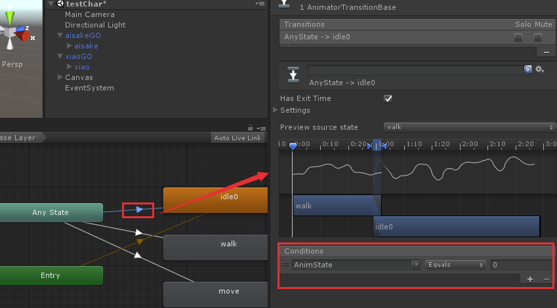Open the gear settings menu in Inspector

pos(540,69)
